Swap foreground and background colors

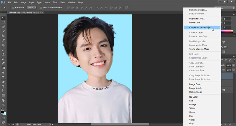pyautogui.click(x=5, y=109)
